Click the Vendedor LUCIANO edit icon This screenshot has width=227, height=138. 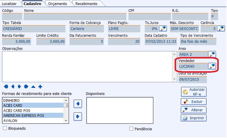tap(212, 66)
